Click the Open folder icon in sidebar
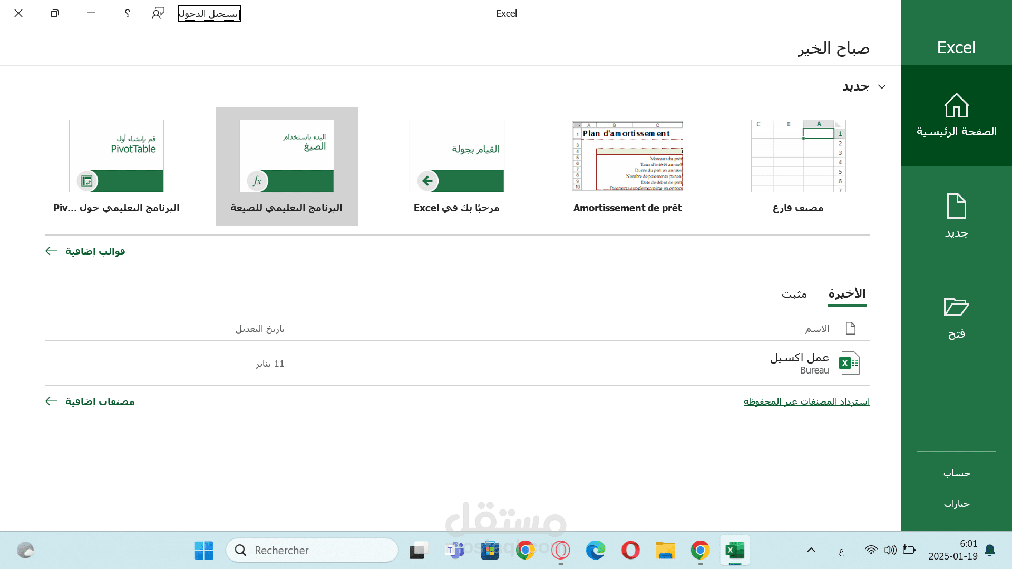Viewport: 1012px width, 569px height. pyautogui.click(x=956, y=307)
